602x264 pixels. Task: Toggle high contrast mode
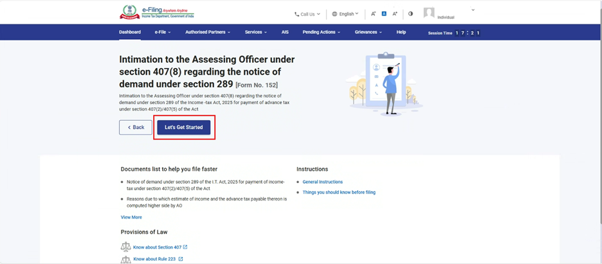(x=410, y=13)
